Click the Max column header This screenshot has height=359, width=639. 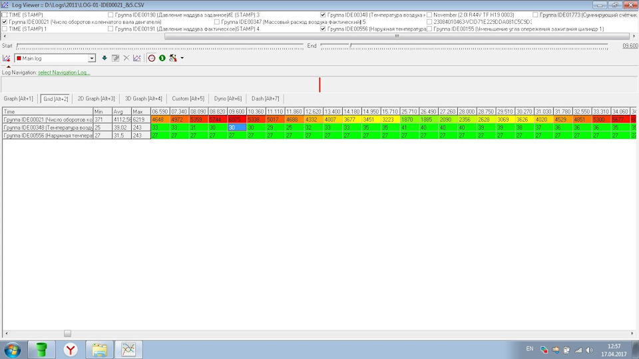(141, 112)
